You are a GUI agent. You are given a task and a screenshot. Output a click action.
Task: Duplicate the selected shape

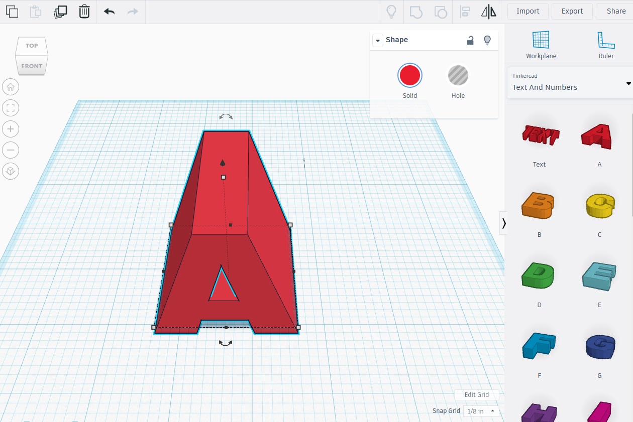pos(60,11)
